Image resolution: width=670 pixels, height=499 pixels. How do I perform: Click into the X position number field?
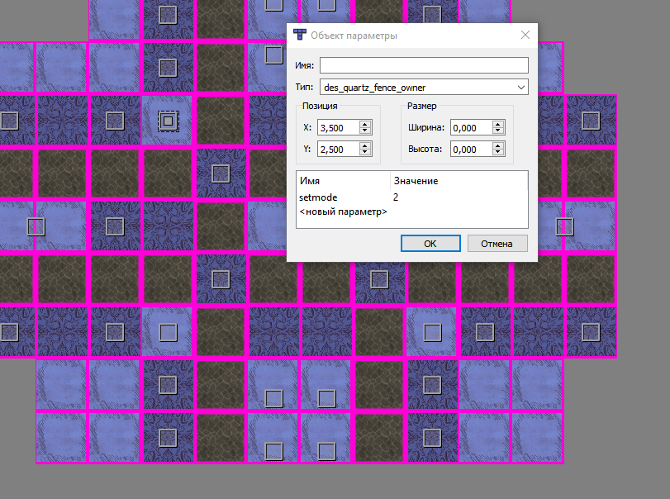coord(338,127)
